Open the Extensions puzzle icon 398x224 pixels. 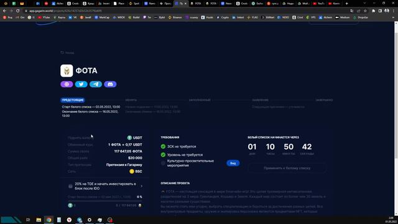pos(373,11)
